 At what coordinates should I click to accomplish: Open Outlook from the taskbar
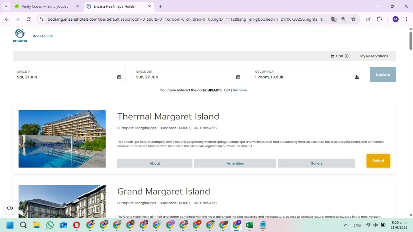pos(63,225)
